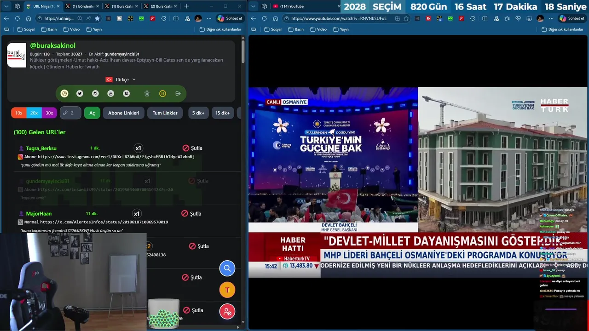Click the logout arrow icon in green toolbar
This screenshot has height=331, width=589.
pos(178,93)
